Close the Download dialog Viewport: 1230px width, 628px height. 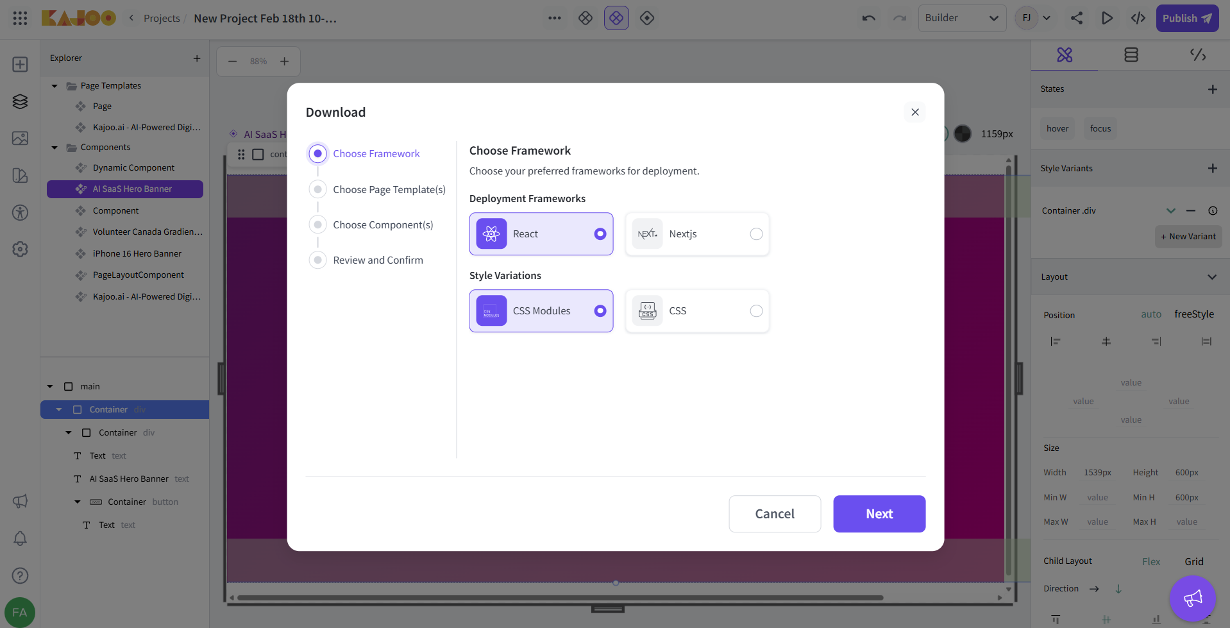click(x=915, y=112)
